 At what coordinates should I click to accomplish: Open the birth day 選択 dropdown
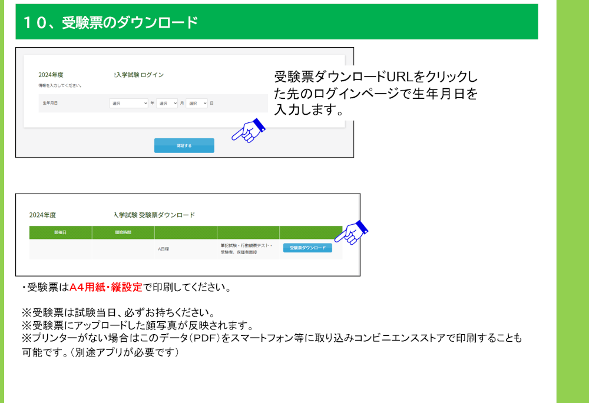tap(197, 103)
